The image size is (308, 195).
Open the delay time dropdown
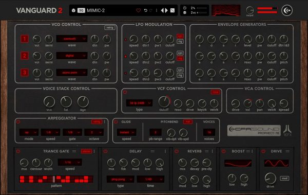pyautogui.click(x=150, y=179)
